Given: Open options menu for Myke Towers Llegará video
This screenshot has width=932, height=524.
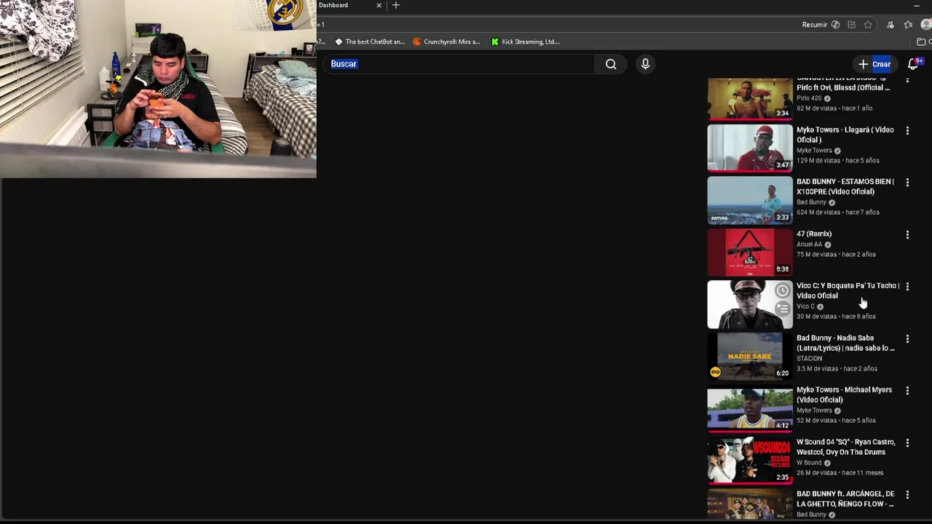Looking at the screenshot, I should coord(907,131).
